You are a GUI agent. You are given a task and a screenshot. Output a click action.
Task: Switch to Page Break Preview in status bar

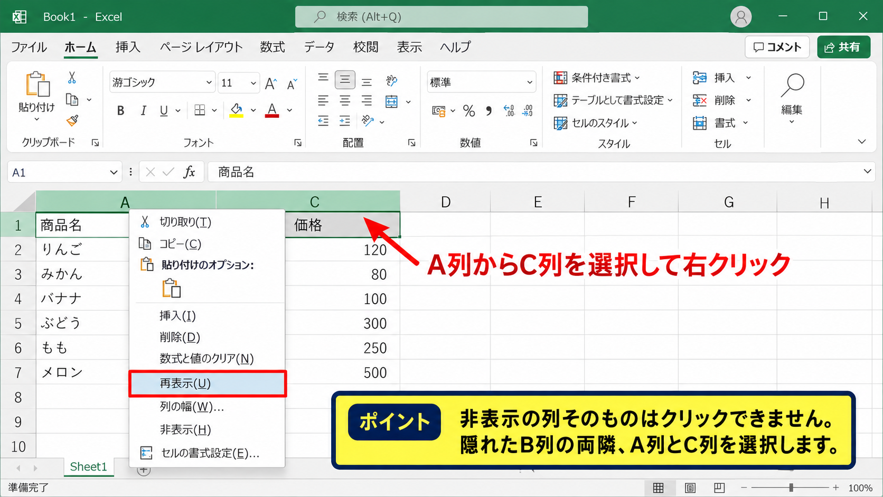point(719,487)
